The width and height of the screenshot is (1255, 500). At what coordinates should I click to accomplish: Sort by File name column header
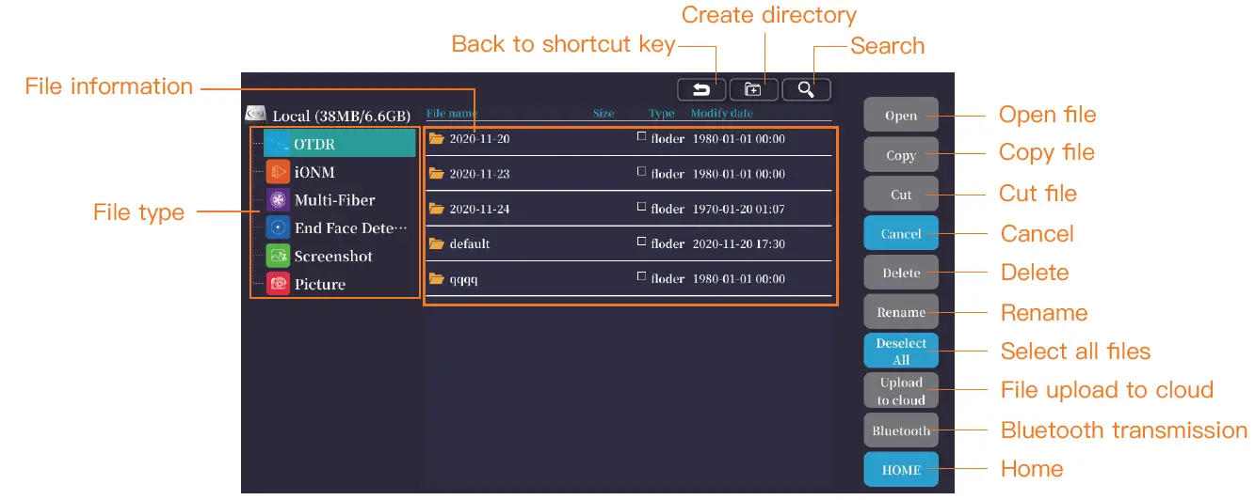452,114
